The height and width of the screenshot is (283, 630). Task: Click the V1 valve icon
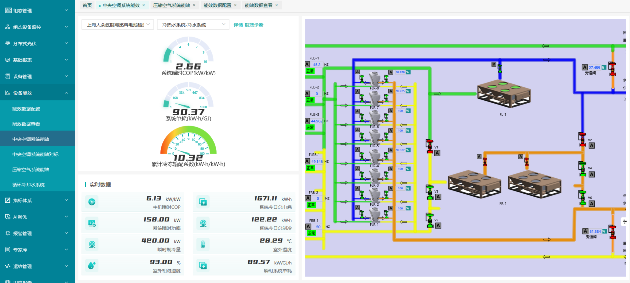[x=429, y=146]
